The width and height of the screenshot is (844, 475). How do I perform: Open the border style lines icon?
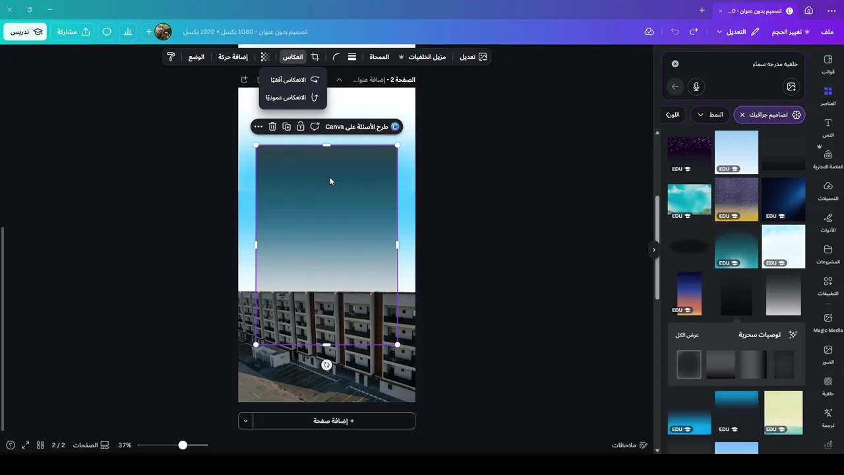click(x=352, y=57)
